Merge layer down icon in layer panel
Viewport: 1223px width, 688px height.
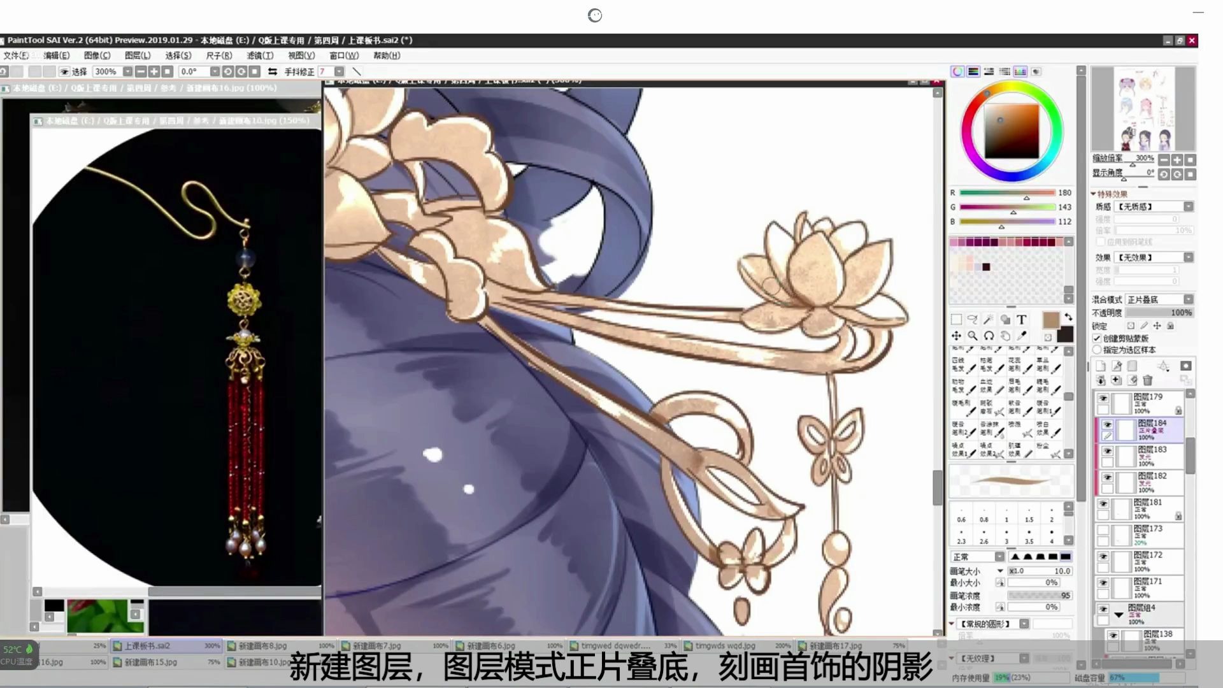tap(1101, 380)
